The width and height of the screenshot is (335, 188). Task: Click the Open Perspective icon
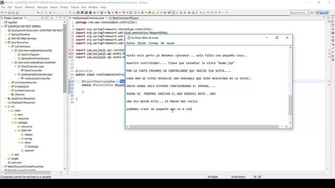(x=312, y=13)
